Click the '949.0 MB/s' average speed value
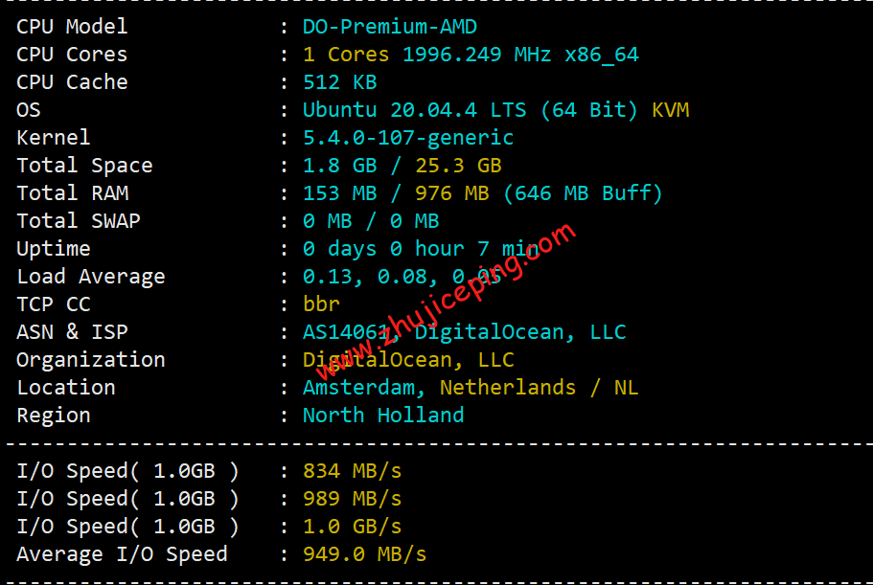The image size is (873, 585). tap(364, 554)
